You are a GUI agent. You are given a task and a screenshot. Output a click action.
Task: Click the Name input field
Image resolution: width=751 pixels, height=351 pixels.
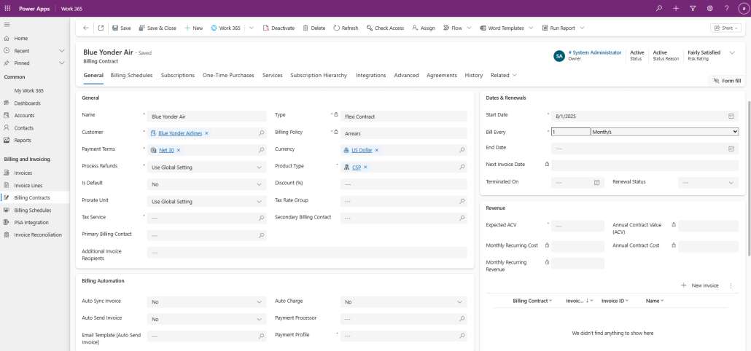206,117
